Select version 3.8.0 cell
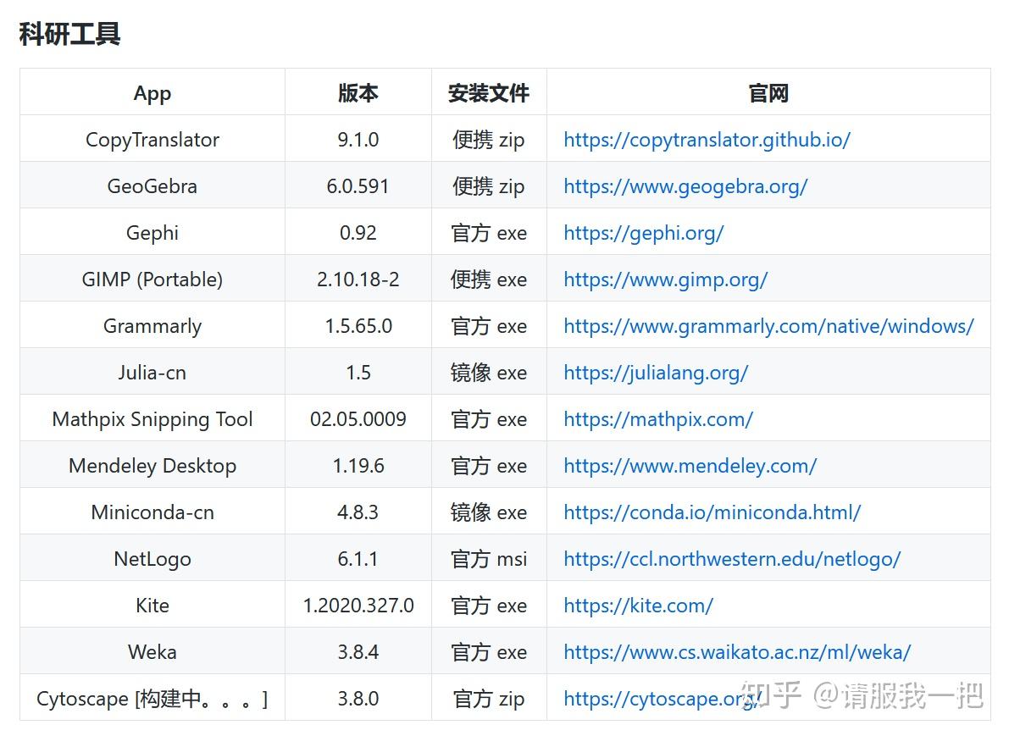The height and width of the screenshot is (736, 1009). point(358,699)
